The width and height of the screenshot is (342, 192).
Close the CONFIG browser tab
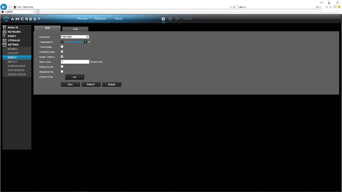[33, 12]
